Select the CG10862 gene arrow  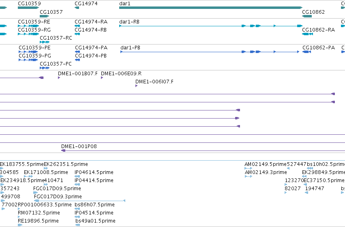(x=307, y=16)
